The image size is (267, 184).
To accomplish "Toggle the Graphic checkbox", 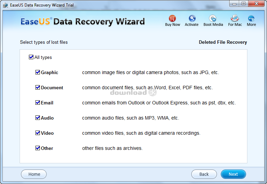I will pos(38,72).
